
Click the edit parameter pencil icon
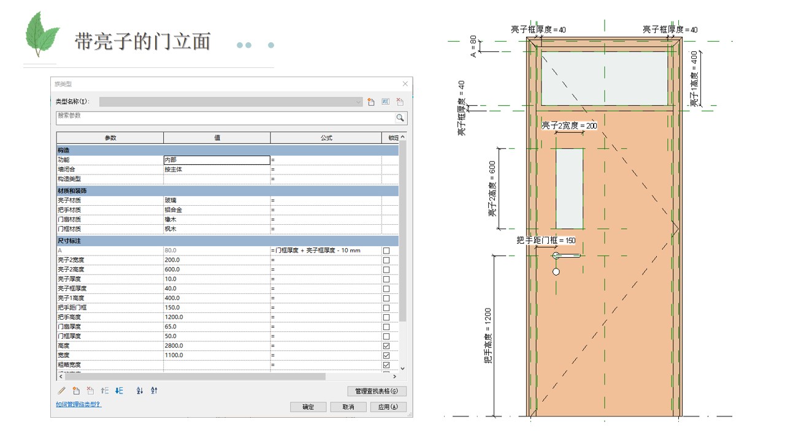click(61, 391)
